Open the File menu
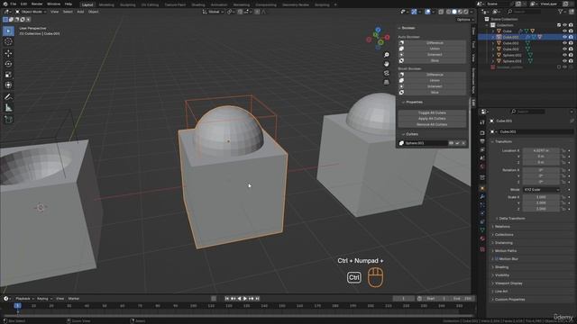 [14, 4]
